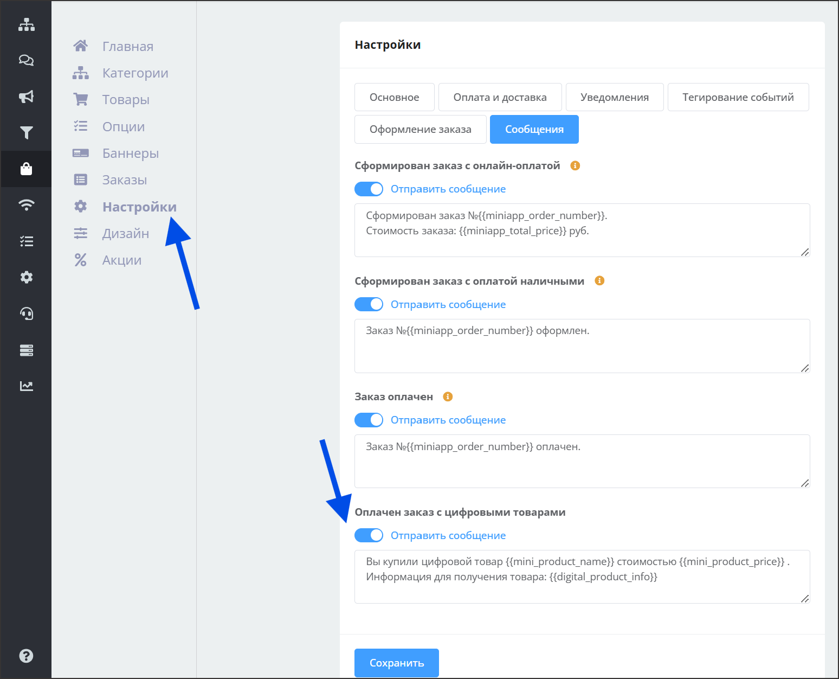Open the help question mark icon

[x=26, y=656]
